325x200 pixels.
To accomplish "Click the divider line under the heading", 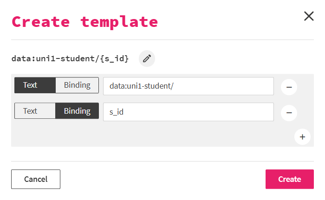I will point(162,40).
